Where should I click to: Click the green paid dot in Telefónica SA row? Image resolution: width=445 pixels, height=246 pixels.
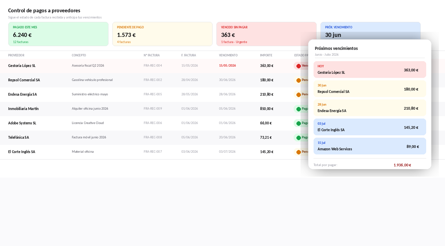[x=298, y=138]
